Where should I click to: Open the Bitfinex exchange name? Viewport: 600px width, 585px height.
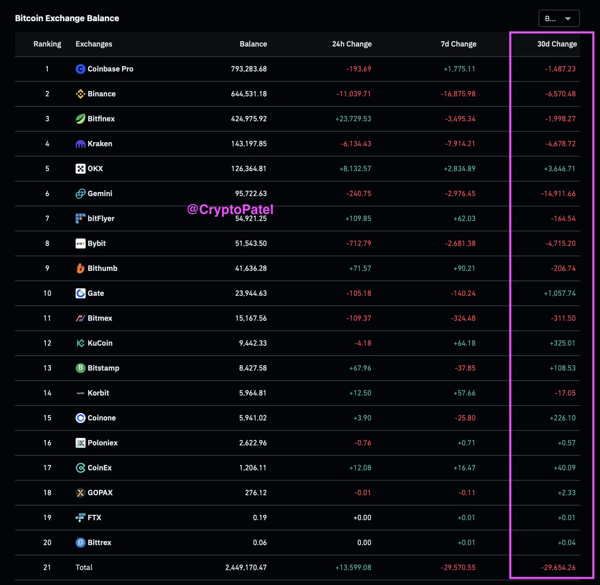click(x=101, y=119)
